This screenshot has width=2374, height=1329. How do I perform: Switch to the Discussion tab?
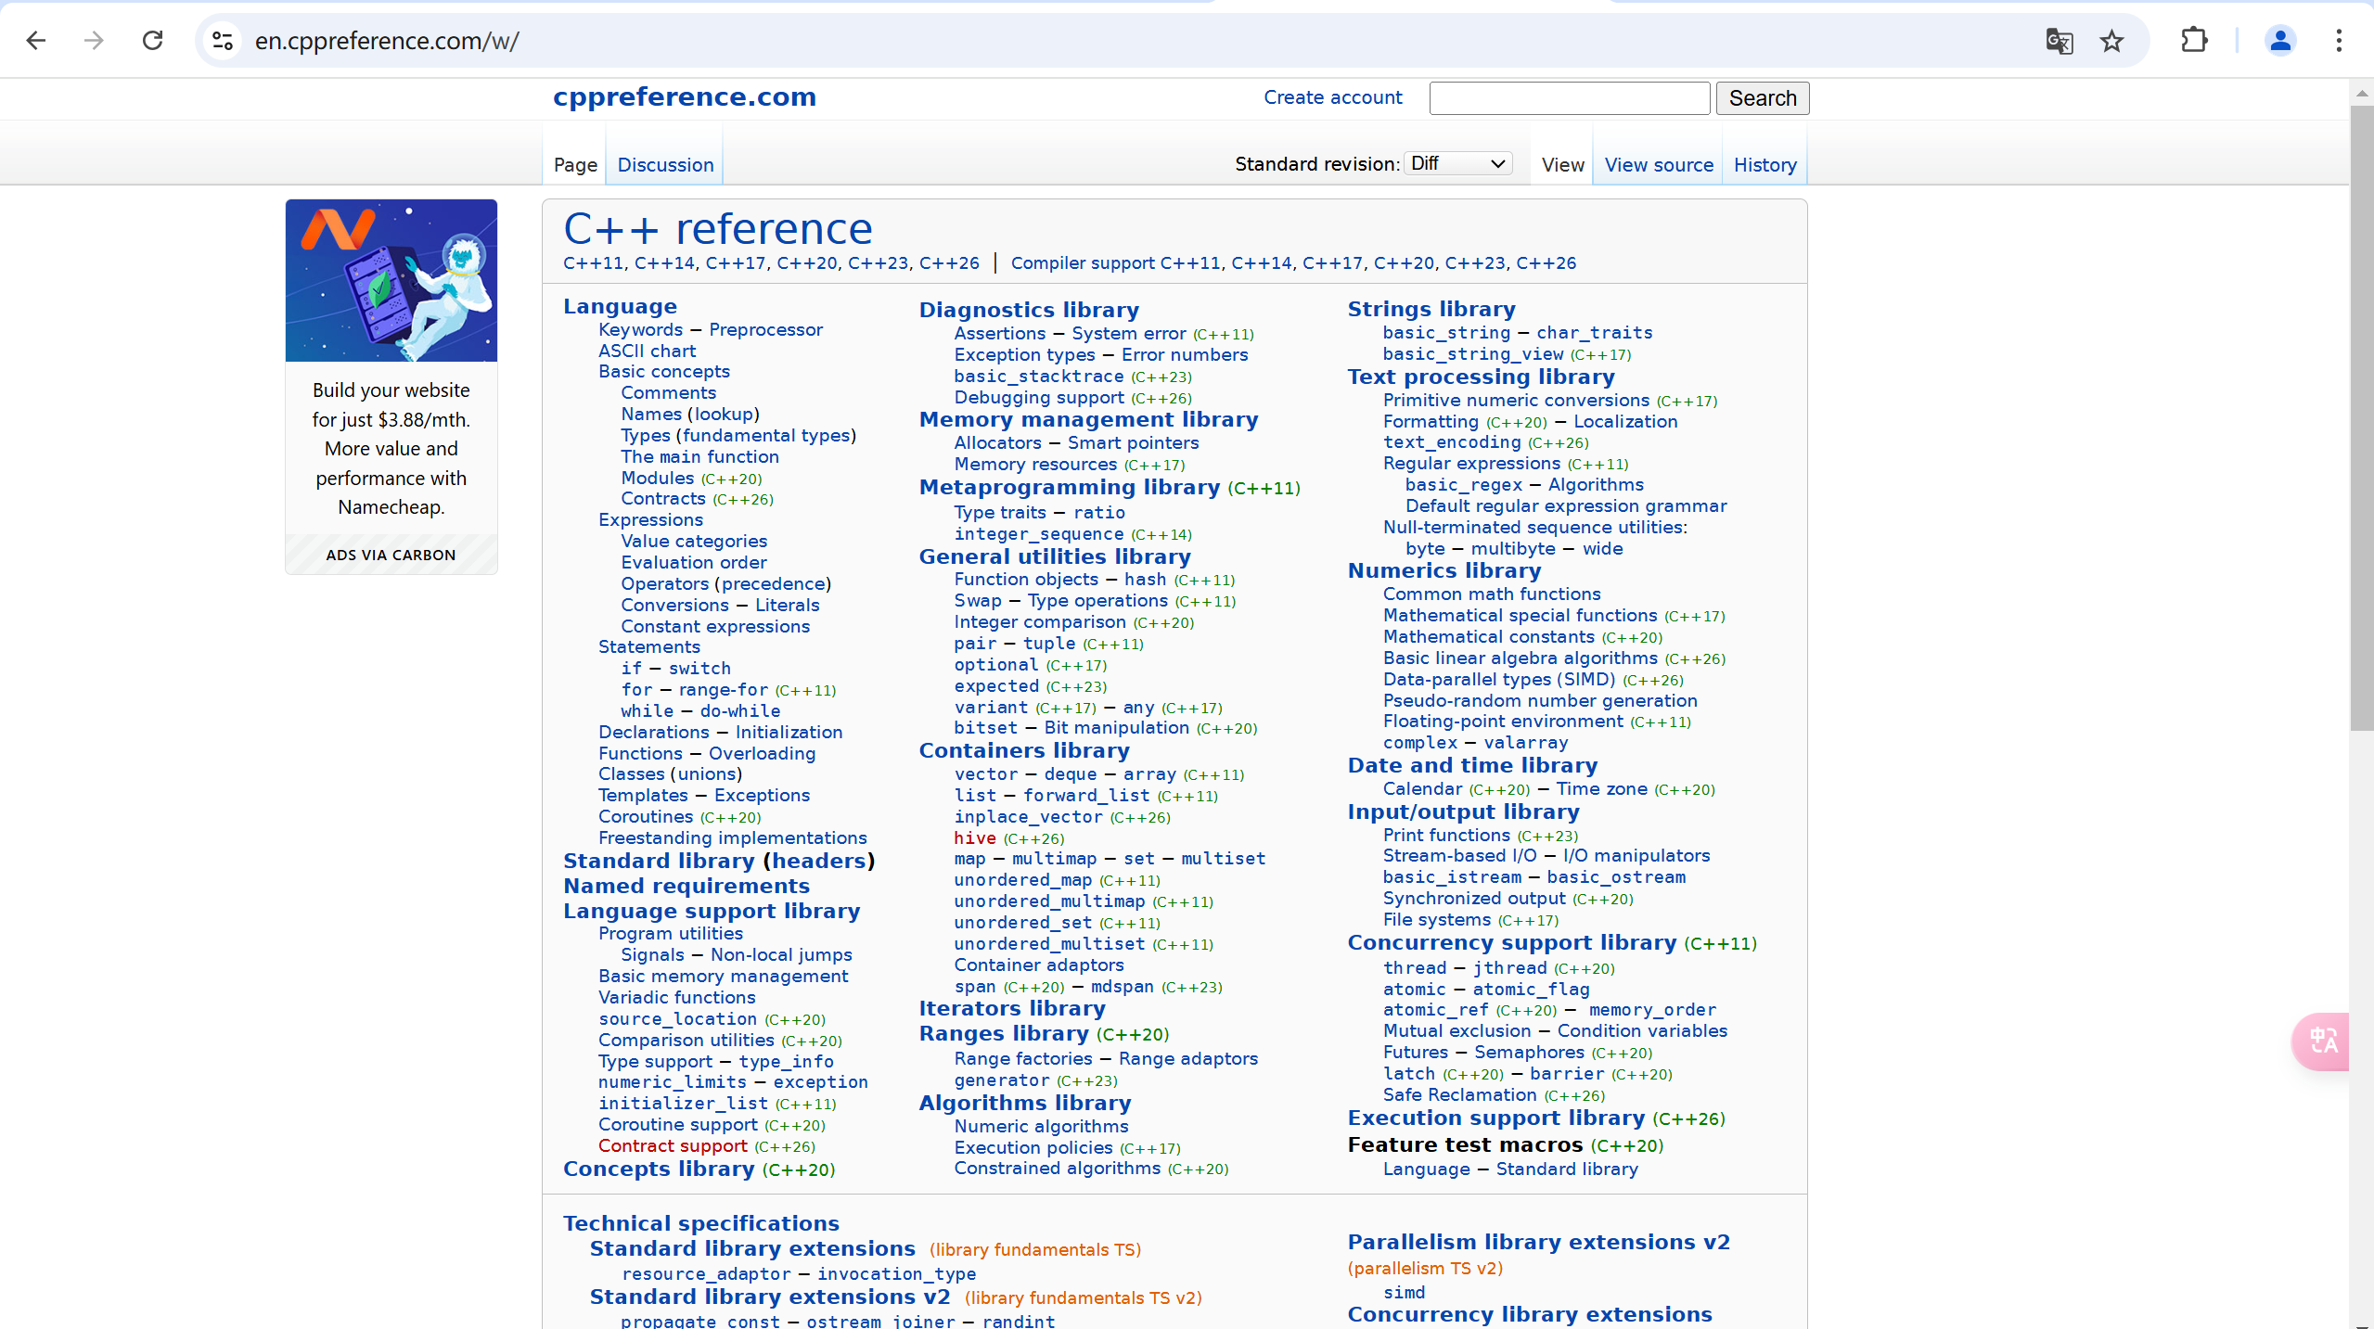click(x=665, y=165)
